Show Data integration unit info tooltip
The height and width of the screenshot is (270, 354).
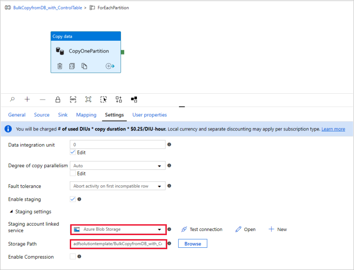pos(169,145)
